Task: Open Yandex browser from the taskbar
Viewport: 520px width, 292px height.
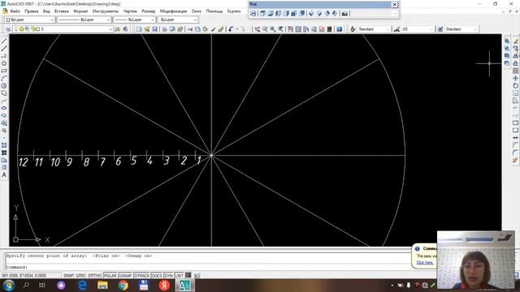Action: pos(164,286)
